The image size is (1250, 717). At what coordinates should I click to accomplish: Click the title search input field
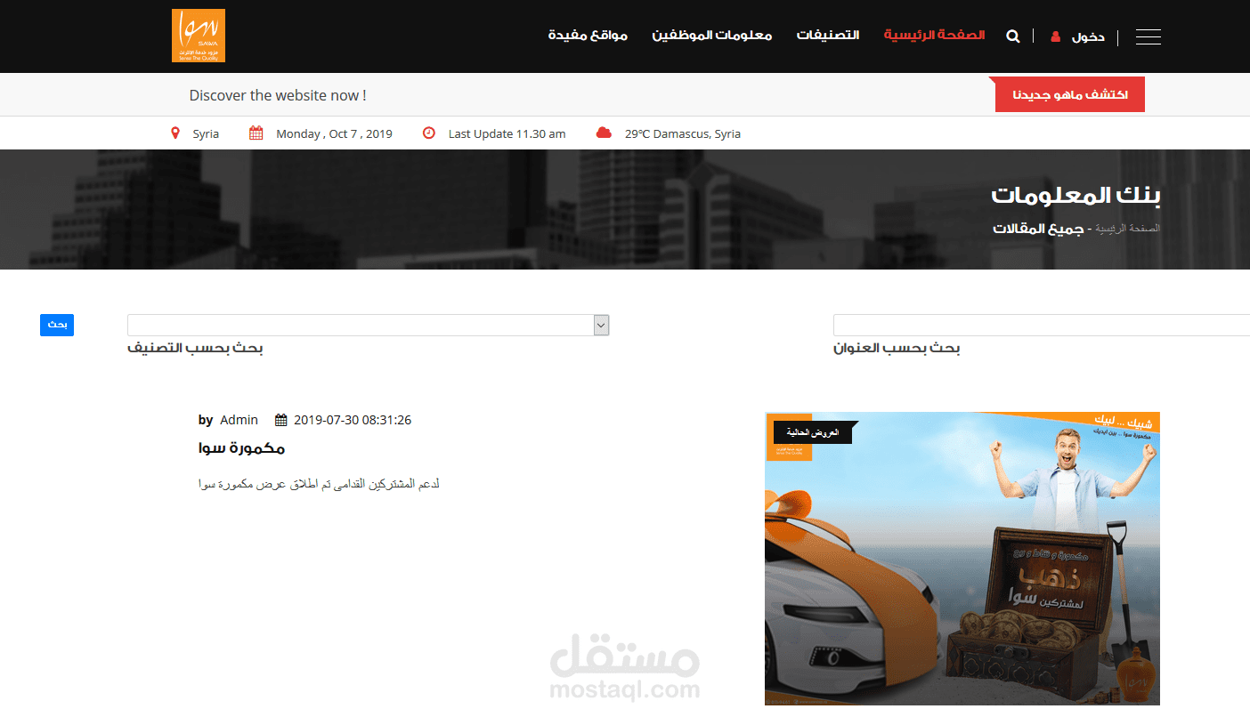point(1042,325)
